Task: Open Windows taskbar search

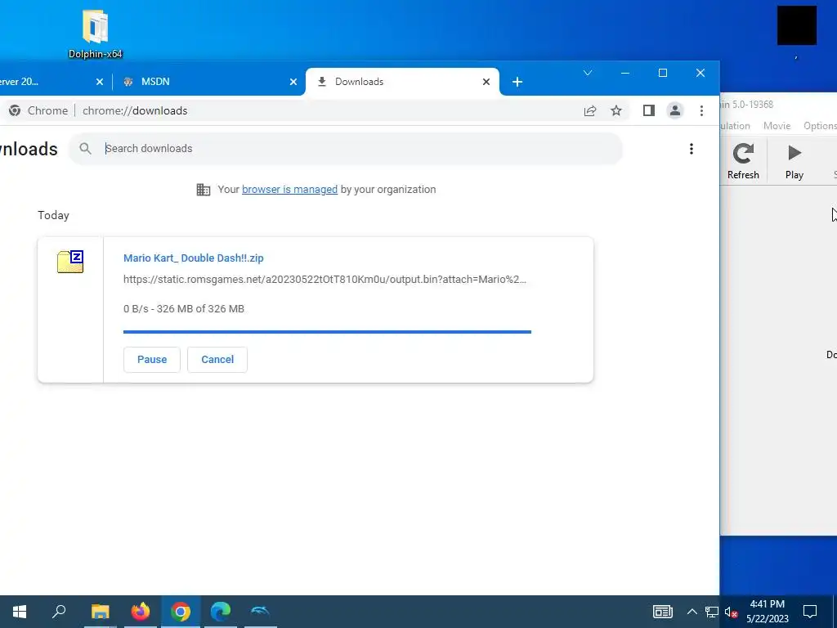Action: [x=59, y=612]
